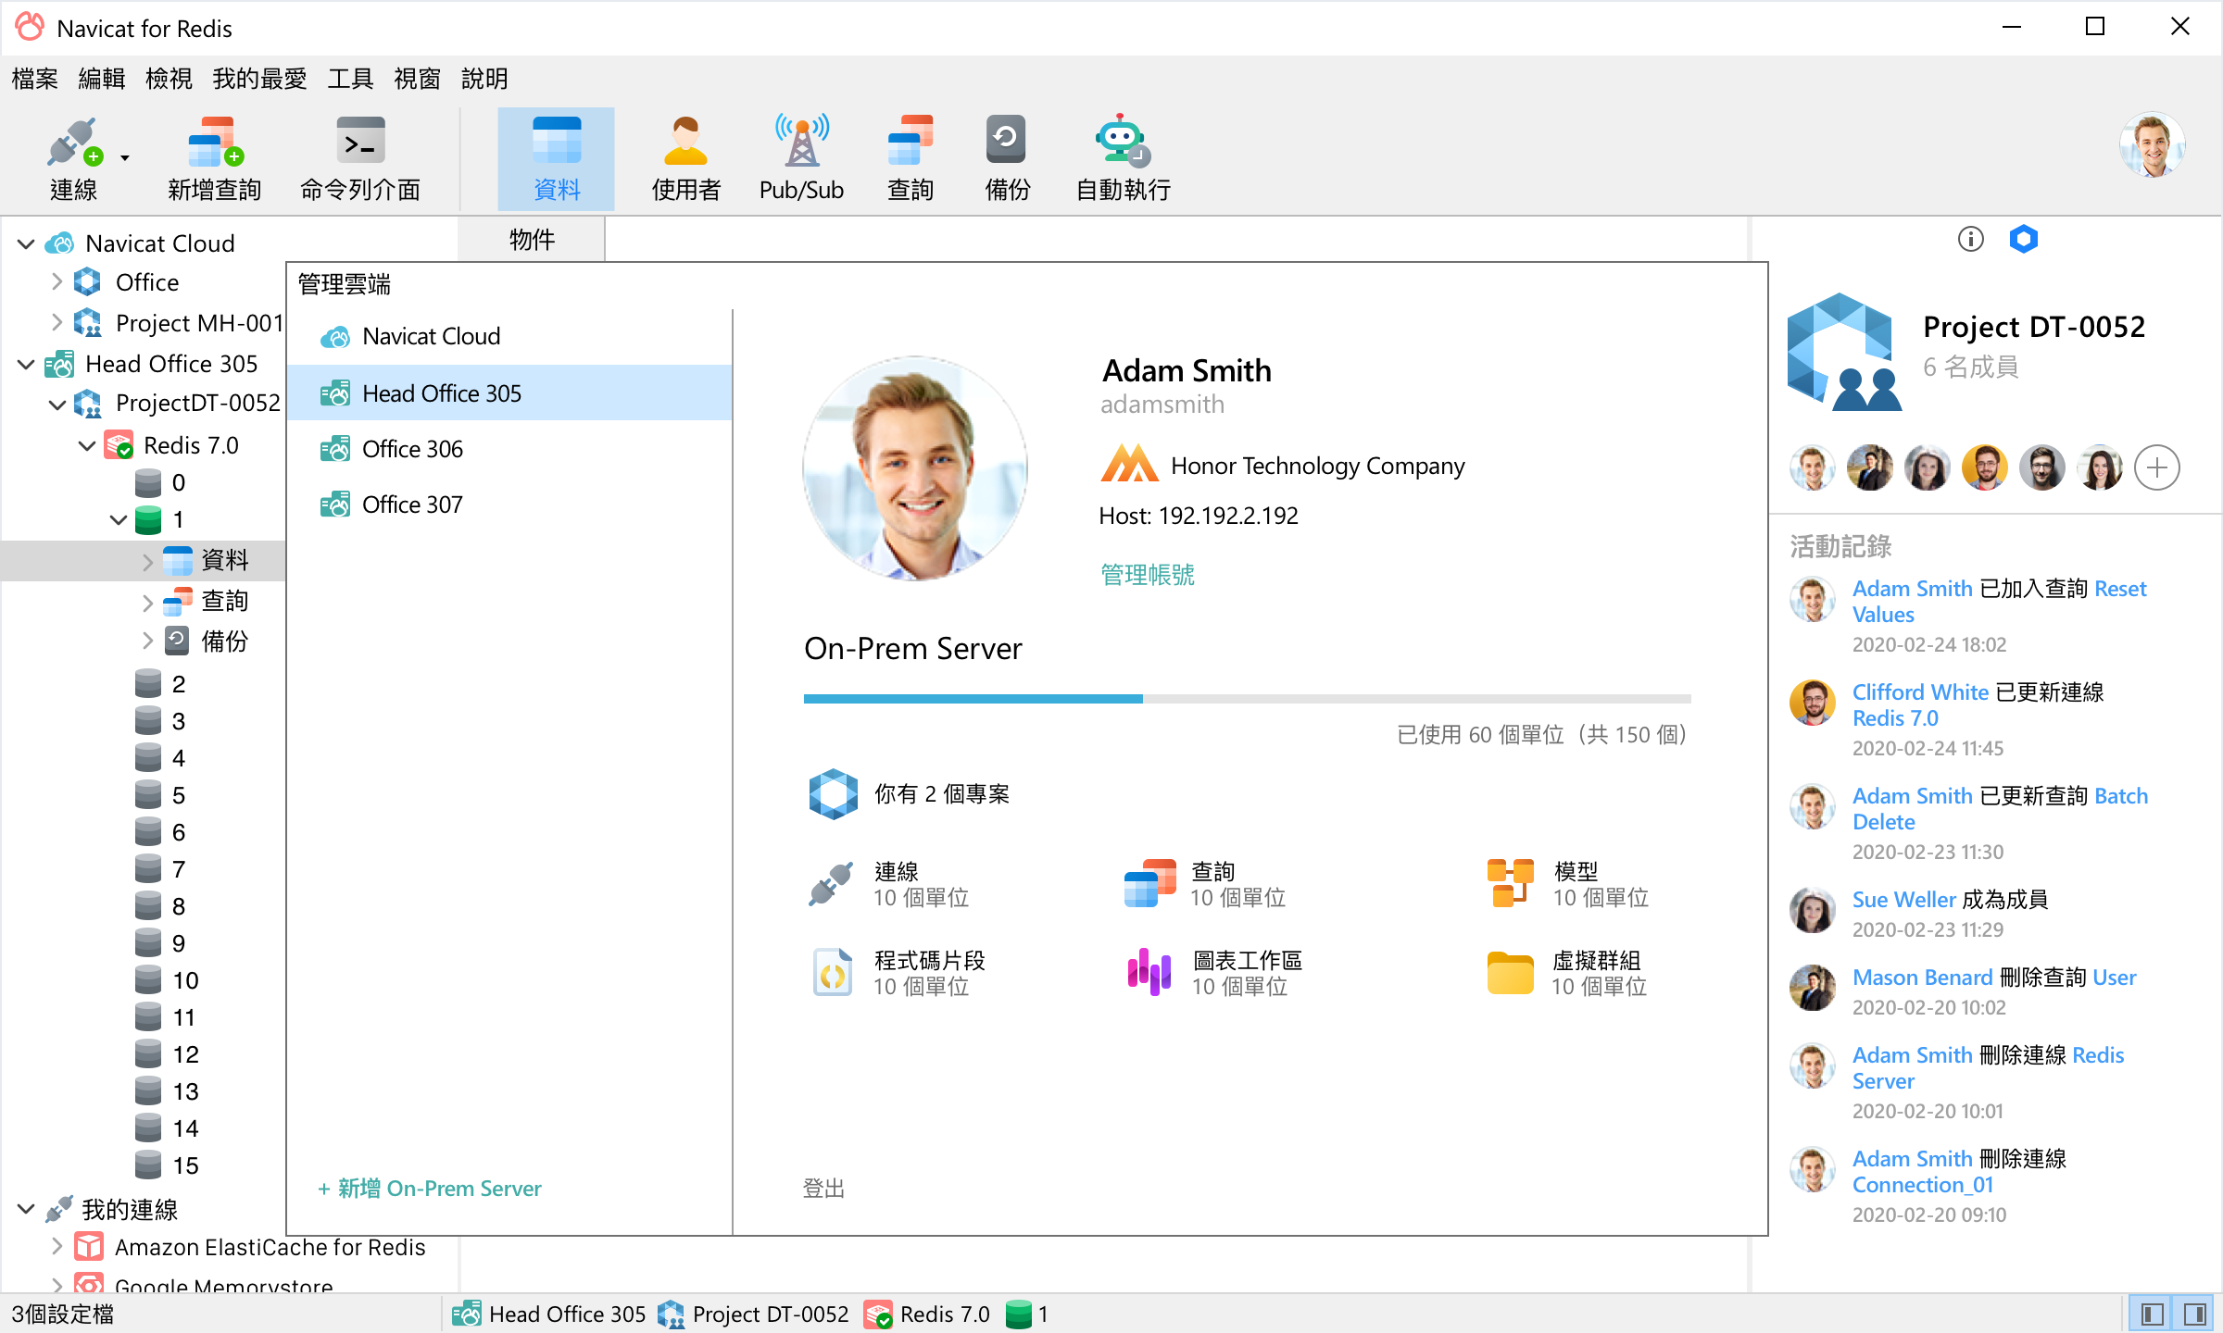Select the 使用者 toolbar icon
Image resolution: width=2223 pixels, height=1333 pixels.
click(x=685, y=156)
